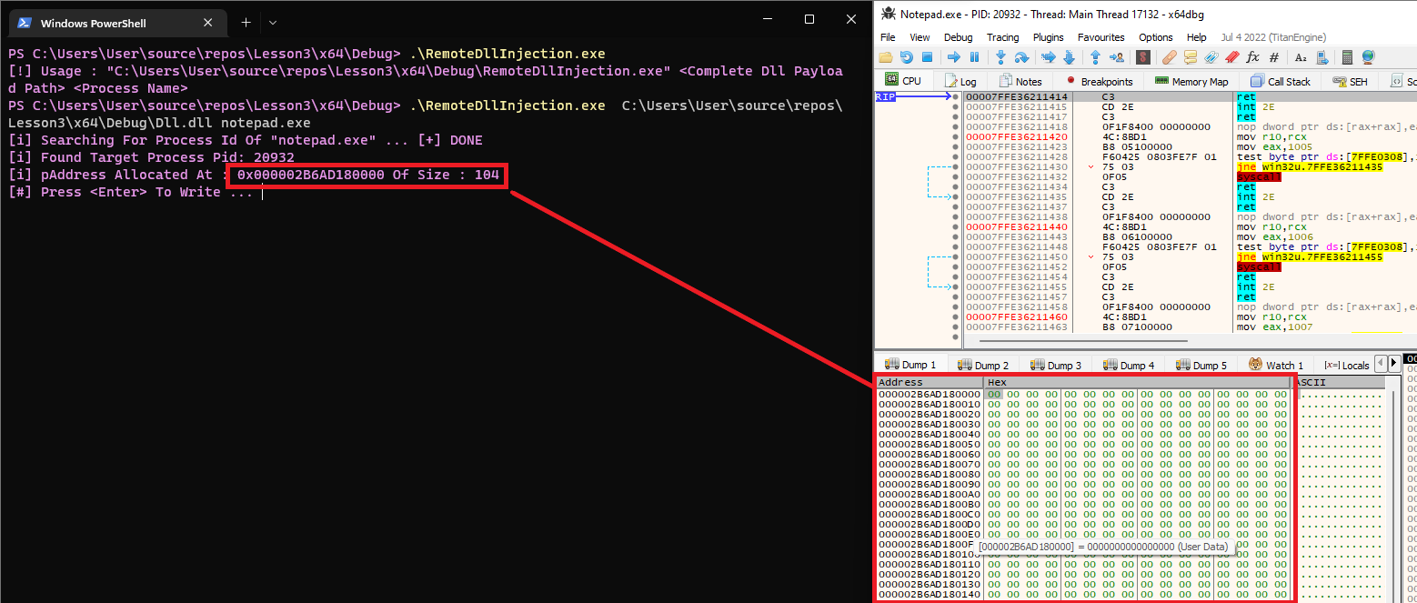Image resolution: width=1417 pixels, height=603 pixels.
Task: Close the Windows PowerShell tab
Action: click(208, 23)
